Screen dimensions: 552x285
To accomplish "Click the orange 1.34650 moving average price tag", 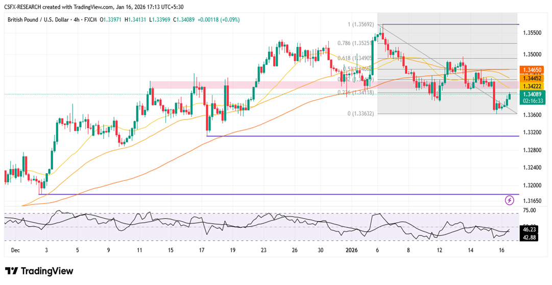I will click(x=533, y=68).
